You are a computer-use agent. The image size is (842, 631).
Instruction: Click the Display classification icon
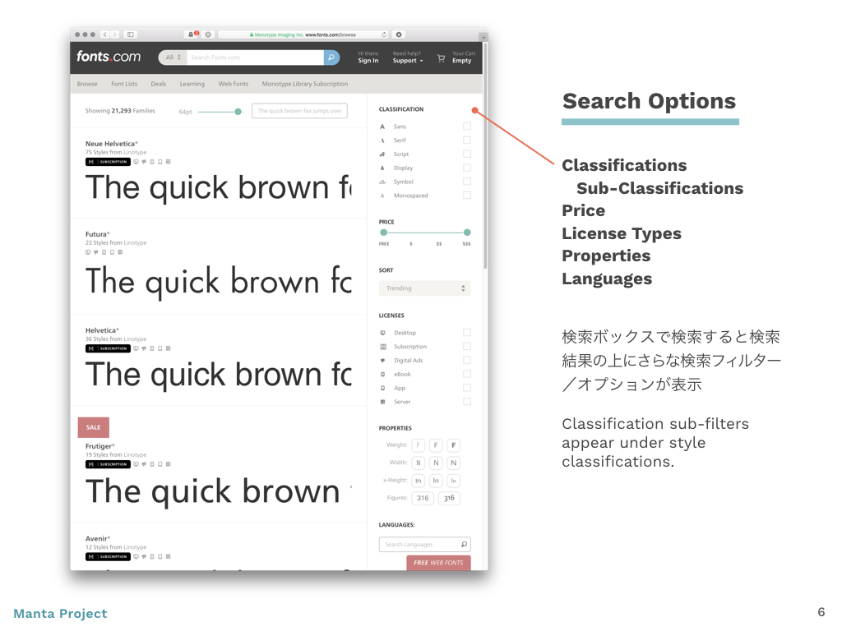[x=382, y=168]
